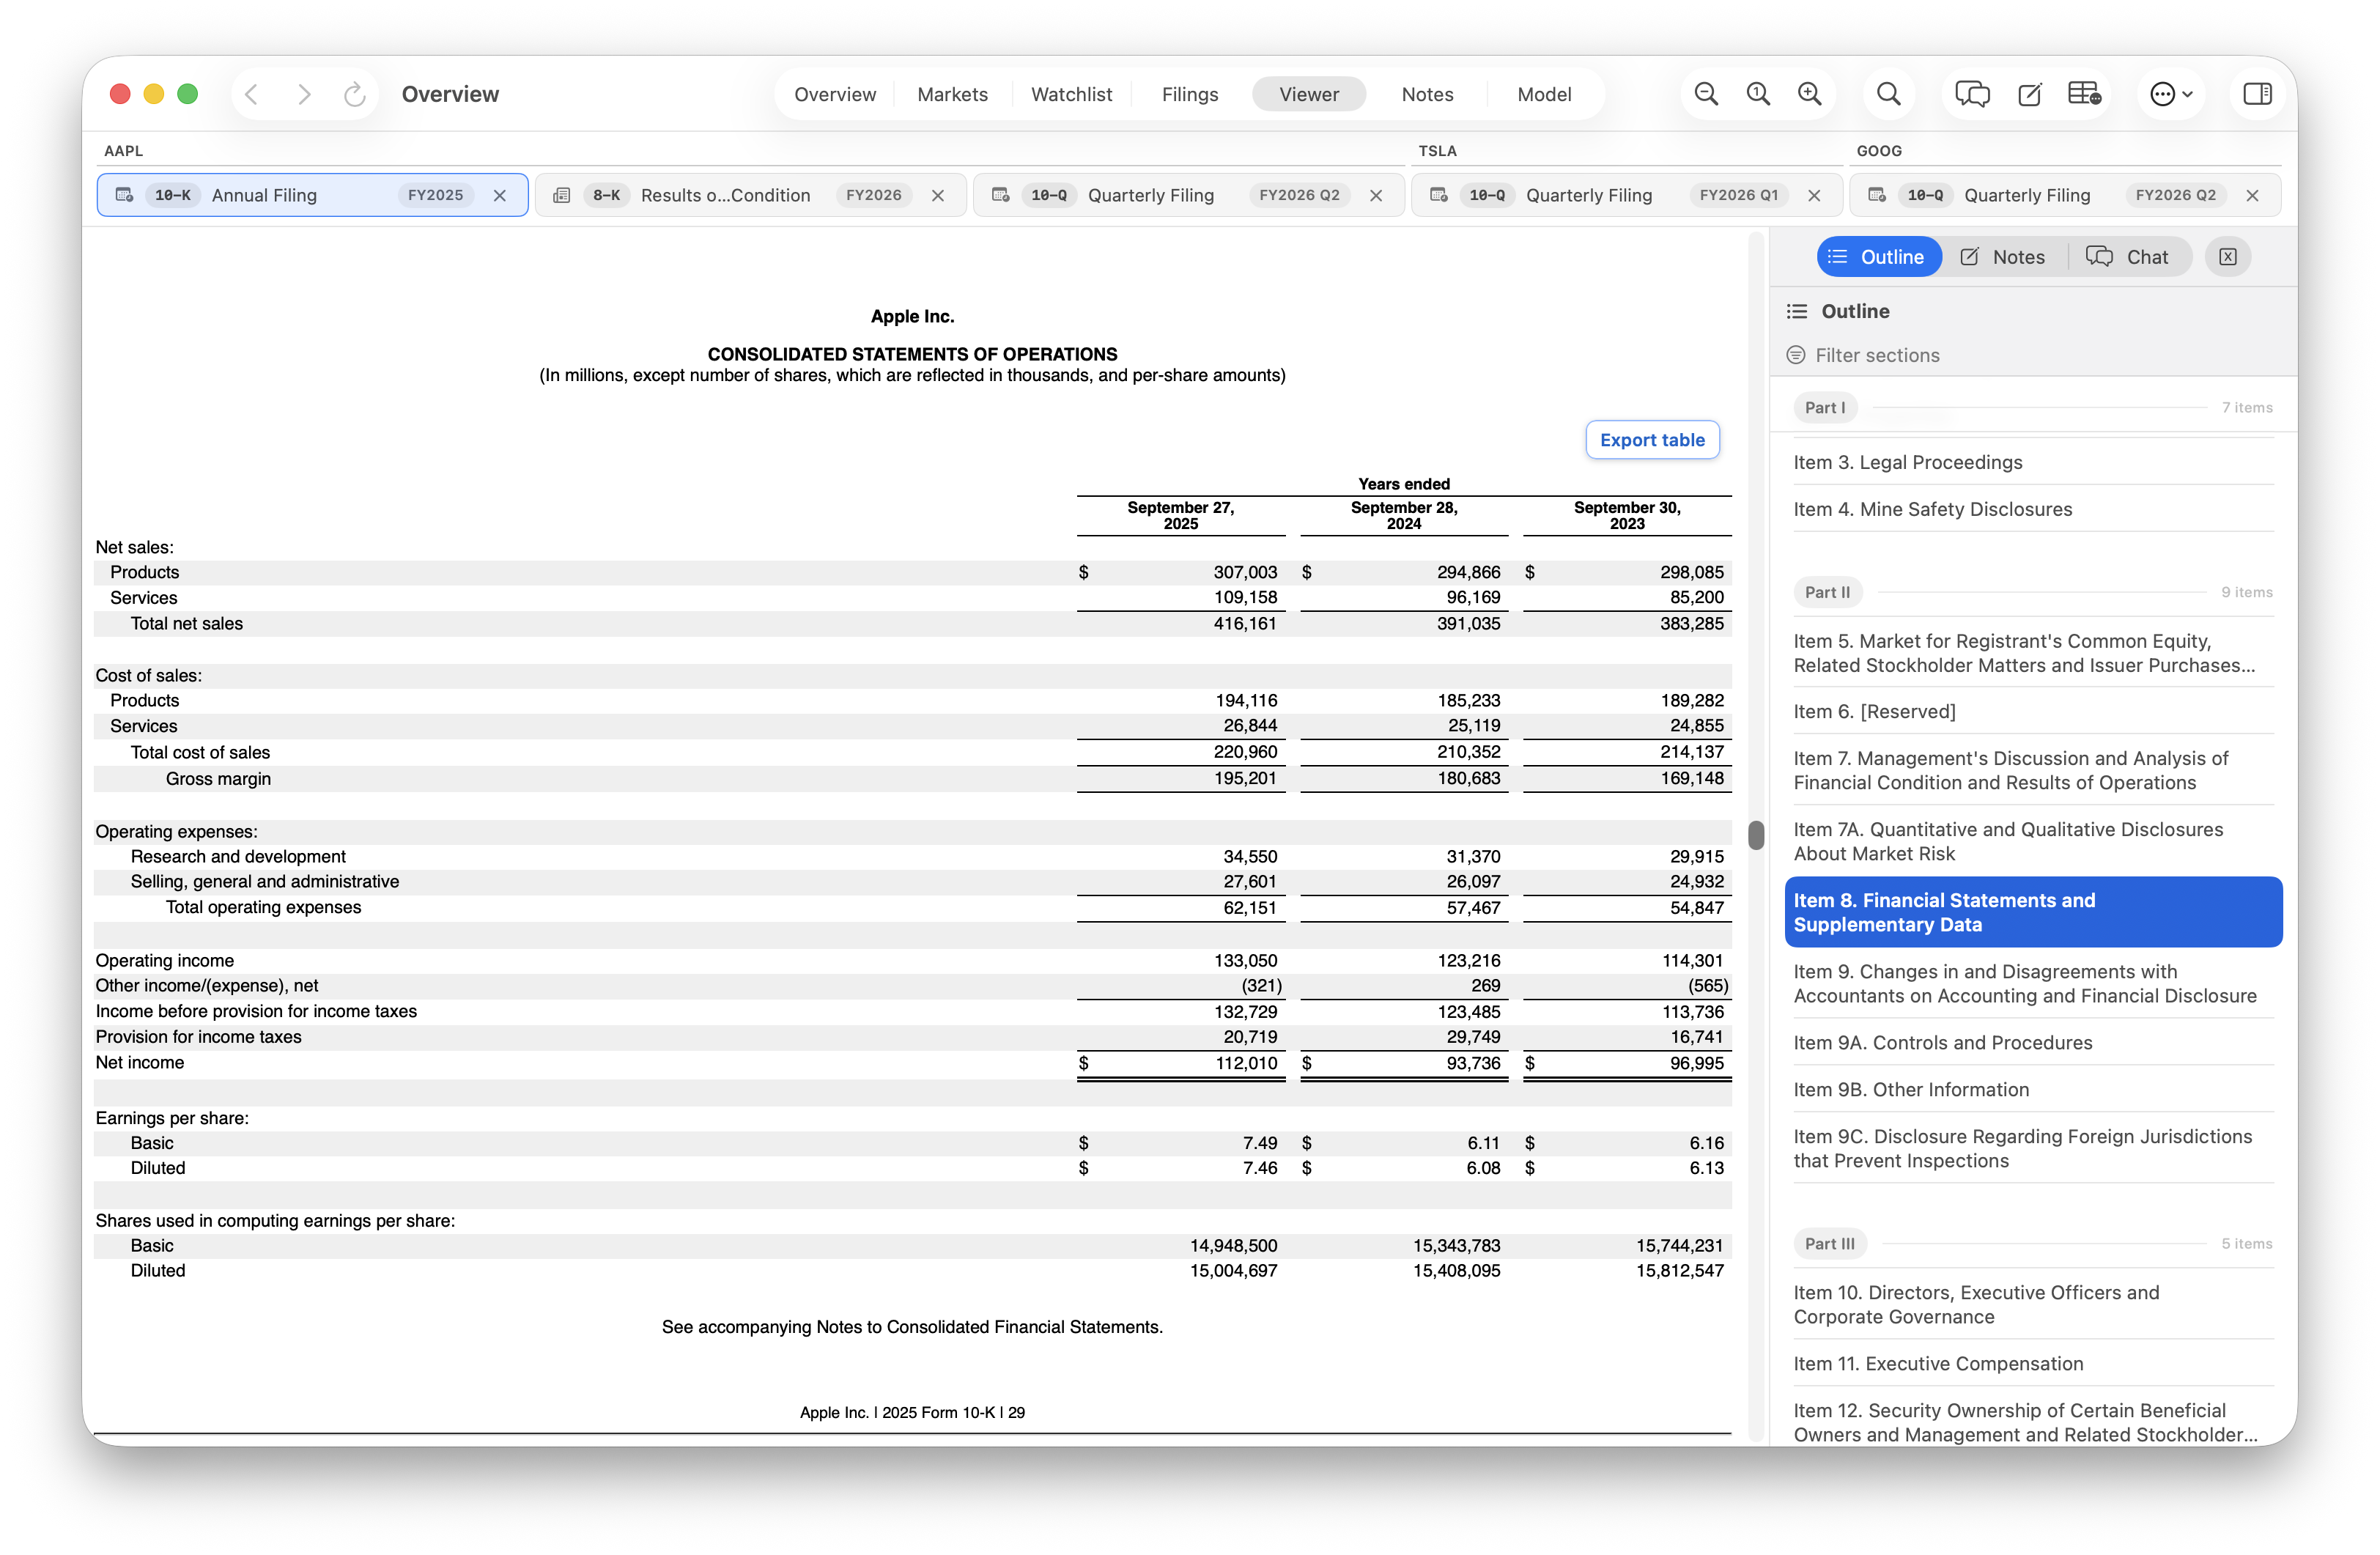Screen dimensions: 2380x1555
Task: Jump to Item 9A Controls and Procedures
Action: [x=2033, y=1042]
